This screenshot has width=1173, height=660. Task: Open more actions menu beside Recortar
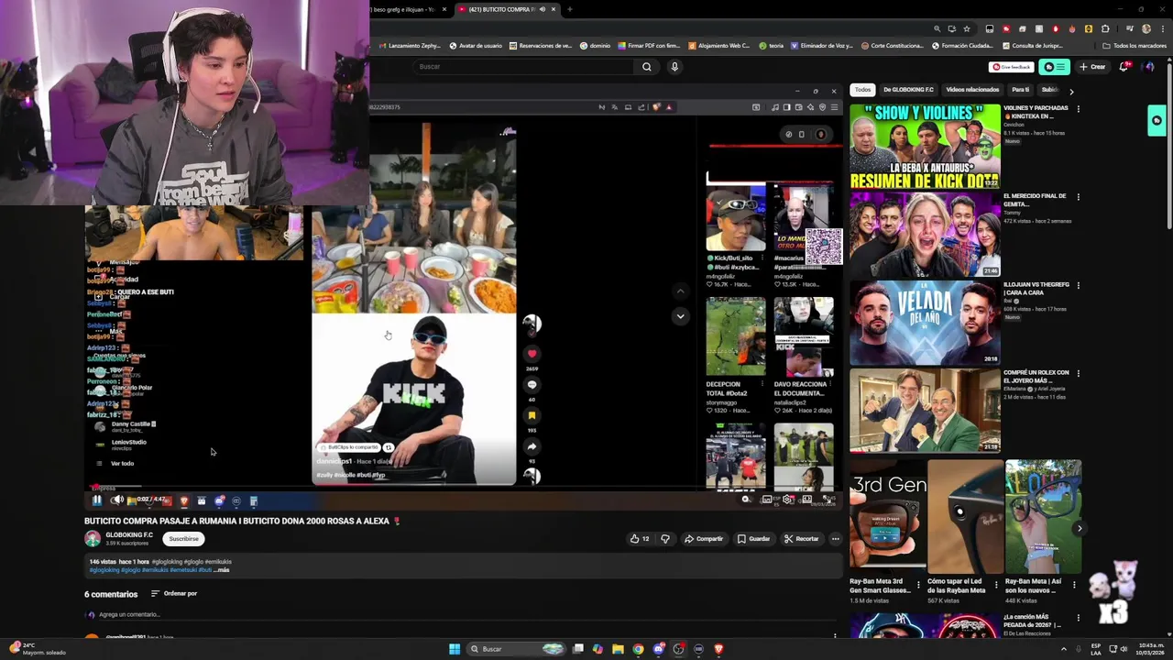(x=835, y=539)
